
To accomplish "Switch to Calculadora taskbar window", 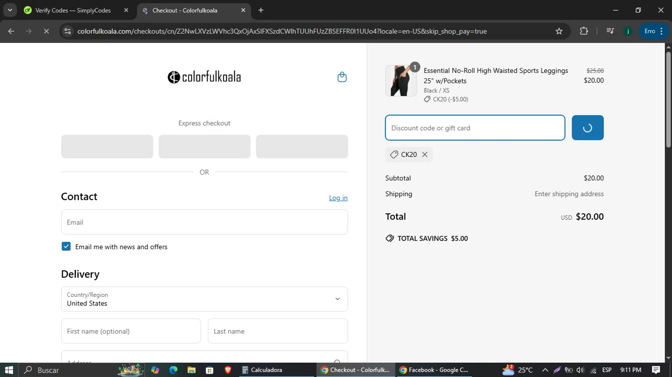I will (277, 370).
